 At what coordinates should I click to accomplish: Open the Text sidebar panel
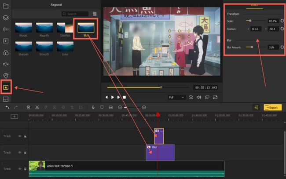click(6, 41)
